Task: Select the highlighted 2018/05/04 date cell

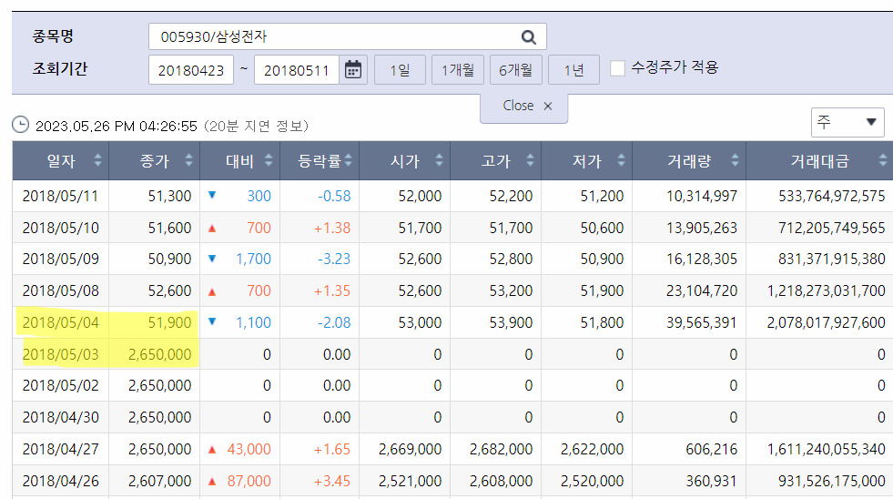Action: 61,322
